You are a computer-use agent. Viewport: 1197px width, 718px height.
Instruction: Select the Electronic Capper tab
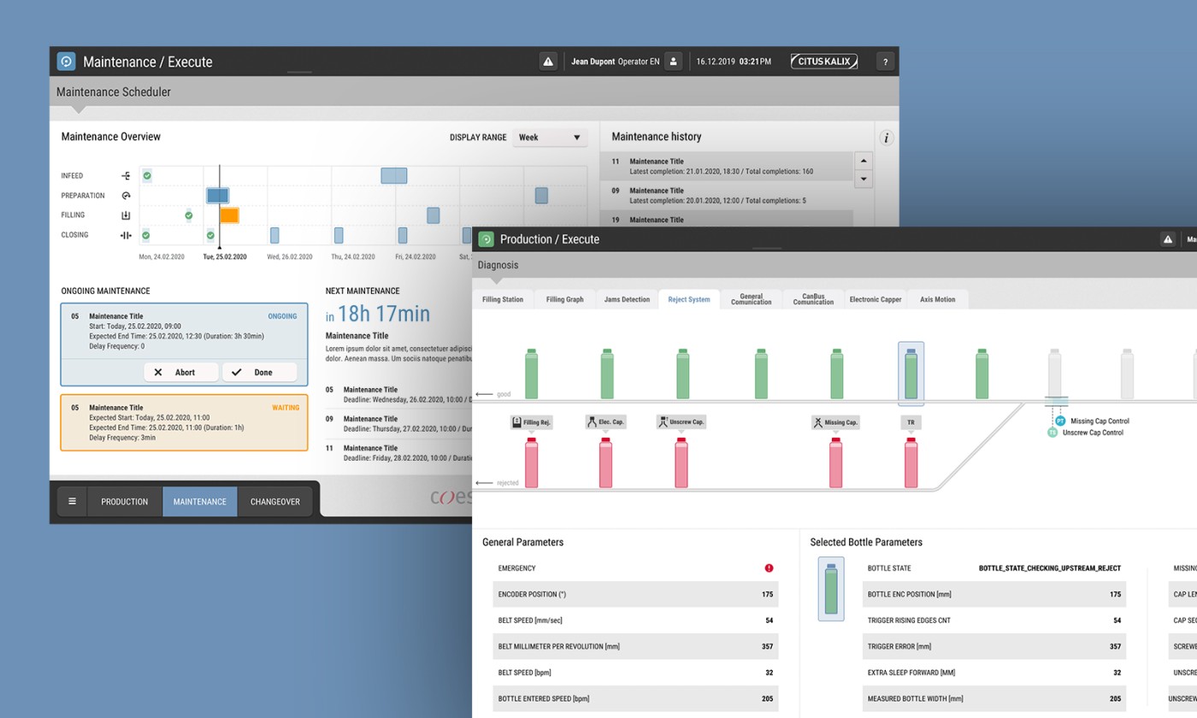[x=875, y=300]
